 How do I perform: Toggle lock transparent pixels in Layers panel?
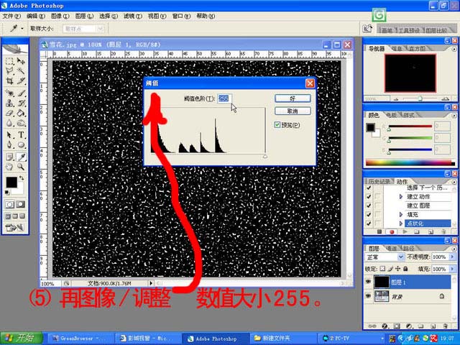(382, 269)
